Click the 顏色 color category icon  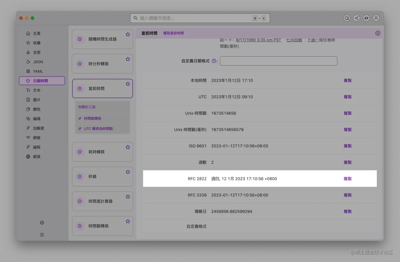pos(28,109)
